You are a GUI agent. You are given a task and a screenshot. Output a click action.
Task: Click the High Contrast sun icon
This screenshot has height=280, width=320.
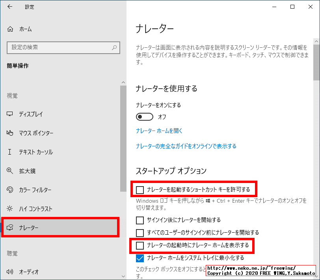click(9, 209)
